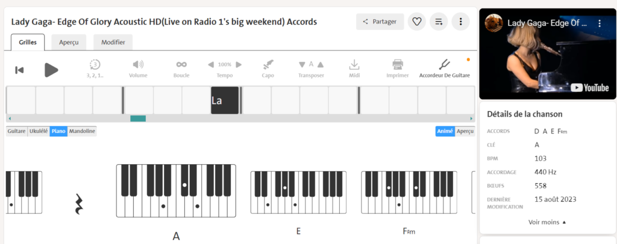Switch instrument to Ukulélé
The height and width of the screenshot is (244, 617).
coord(39,131)
